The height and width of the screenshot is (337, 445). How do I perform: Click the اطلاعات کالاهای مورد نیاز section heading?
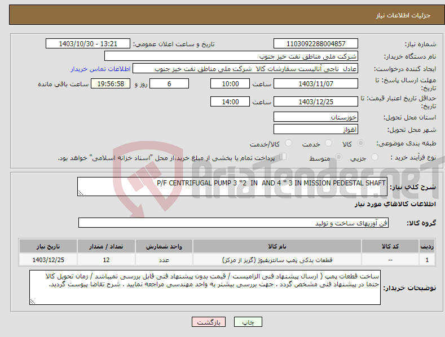(x=395, y=204)
